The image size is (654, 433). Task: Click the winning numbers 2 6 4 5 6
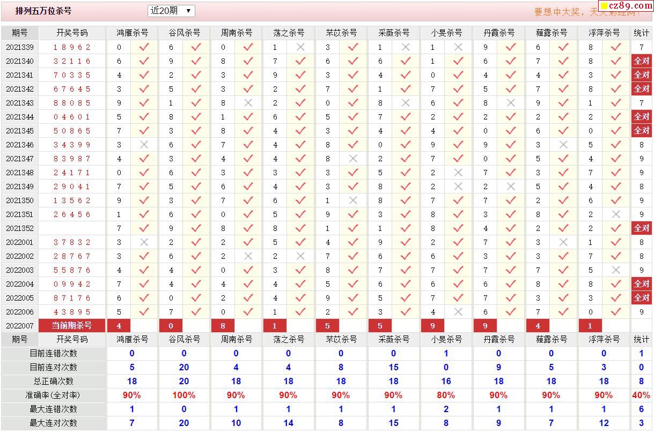pyautogui.click(x=72, y=214)
